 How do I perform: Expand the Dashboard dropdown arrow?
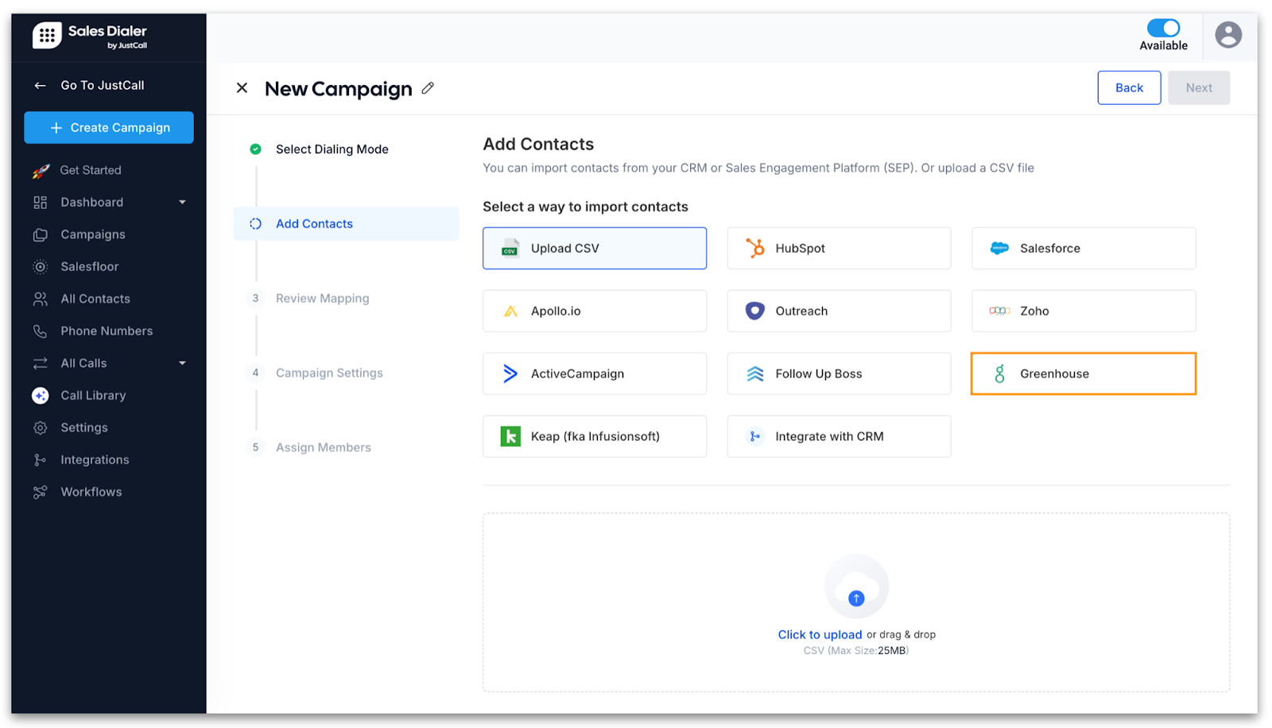click(x=182, y=203)
